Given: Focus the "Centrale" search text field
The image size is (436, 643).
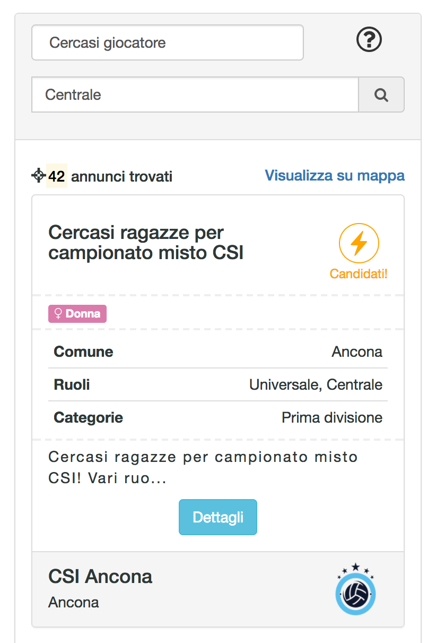Looking at the screenshot, I should coord(195,95).
